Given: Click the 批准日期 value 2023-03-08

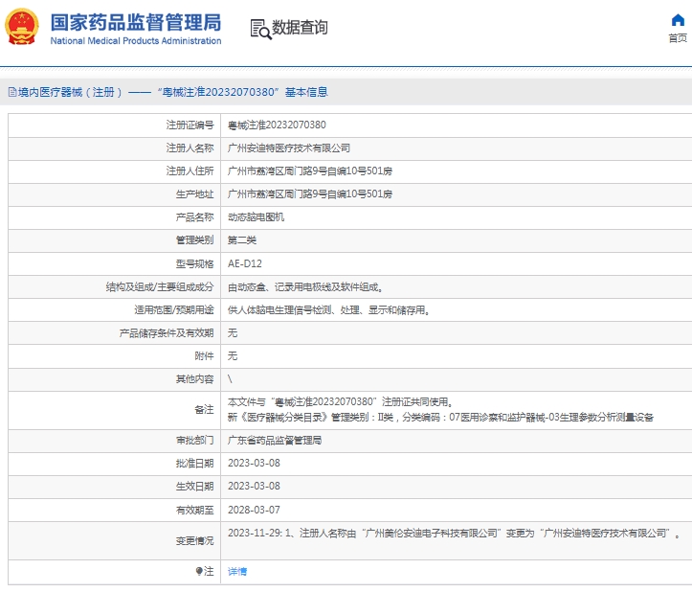Looking at the screenshot, I should tap(254, 463).
